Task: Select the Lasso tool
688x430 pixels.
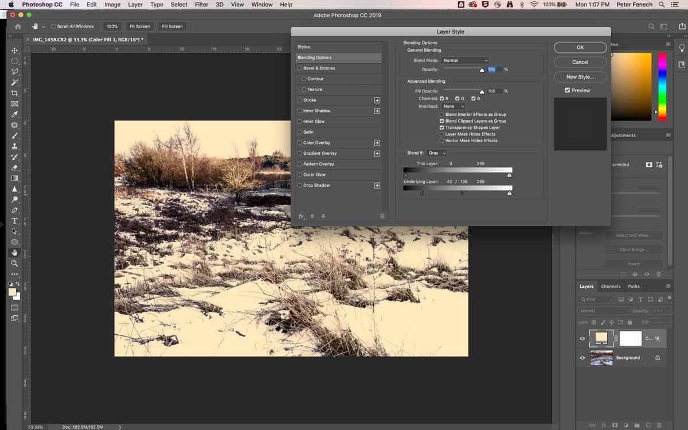Action: (x=14, y=72)
